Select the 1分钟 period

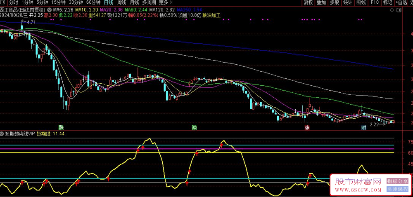(x=27, y=2)
